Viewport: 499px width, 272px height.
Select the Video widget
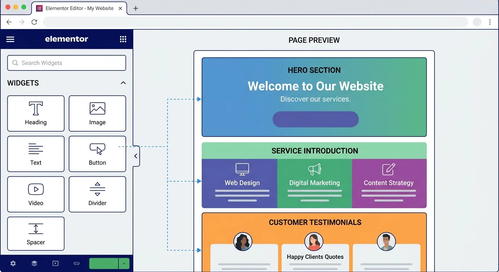(x=36, y=194)
